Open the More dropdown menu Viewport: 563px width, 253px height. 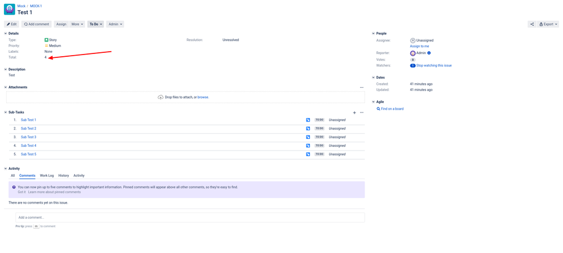point(77,24)
